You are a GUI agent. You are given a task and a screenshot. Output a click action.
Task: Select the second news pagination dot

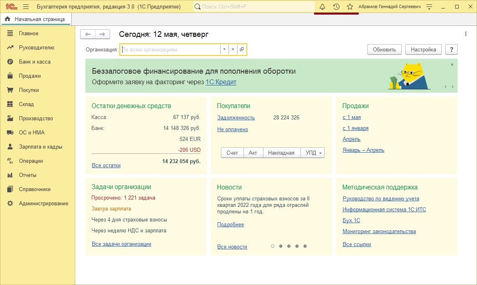pos(281,246)
